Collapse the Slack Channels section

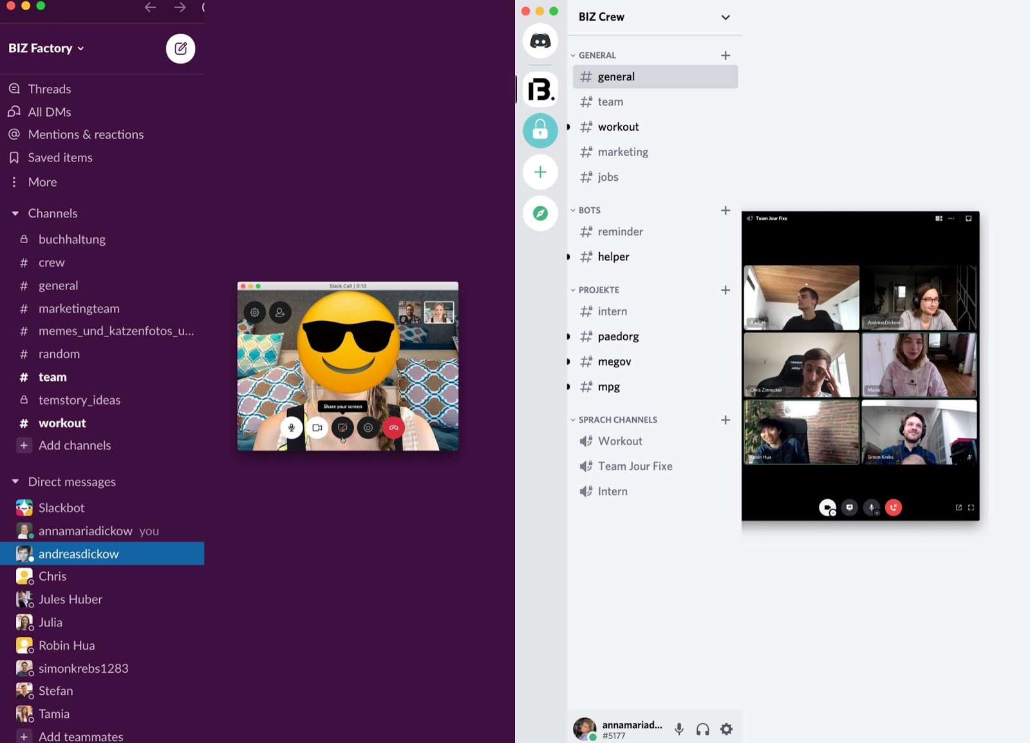(x=15, y=213)
